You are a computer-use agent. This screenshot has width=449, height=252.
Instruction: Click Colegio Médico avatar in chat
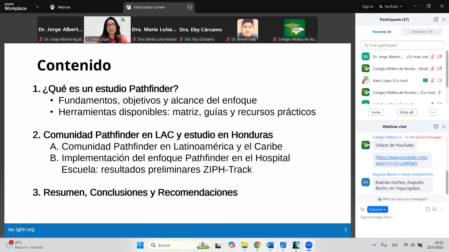[366, 145]
